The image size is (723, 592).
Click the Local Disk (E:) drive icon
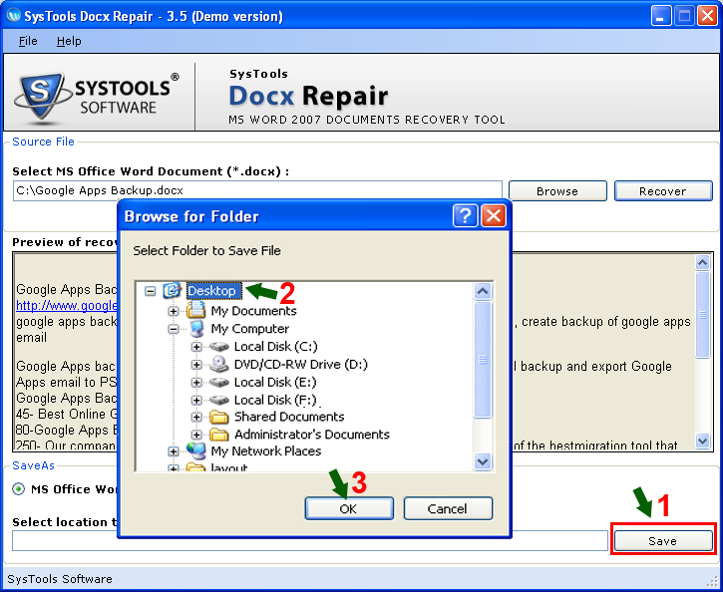pos(219,382)
